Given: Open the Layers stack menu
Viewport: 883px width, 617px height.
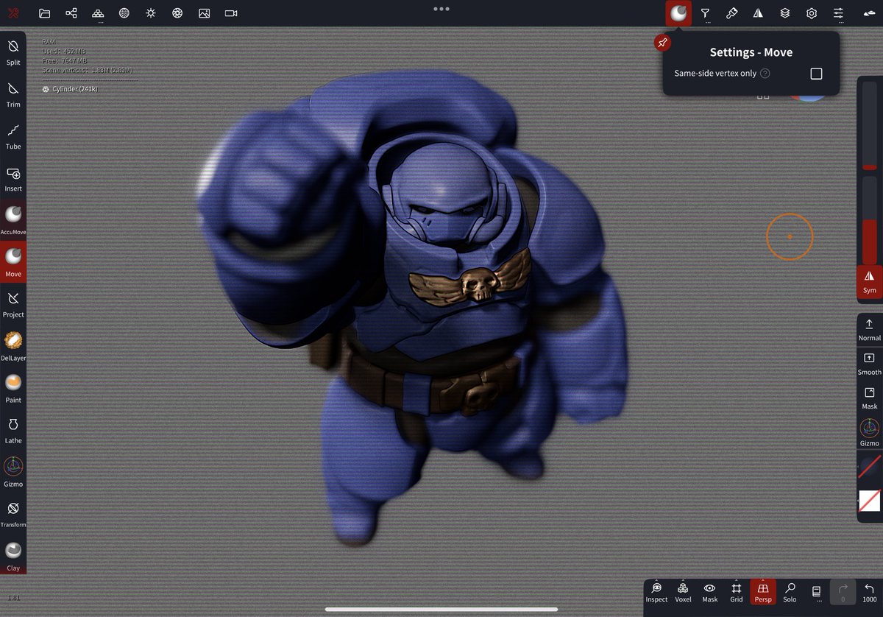Looking at the screenshot, I should point(785,13).
